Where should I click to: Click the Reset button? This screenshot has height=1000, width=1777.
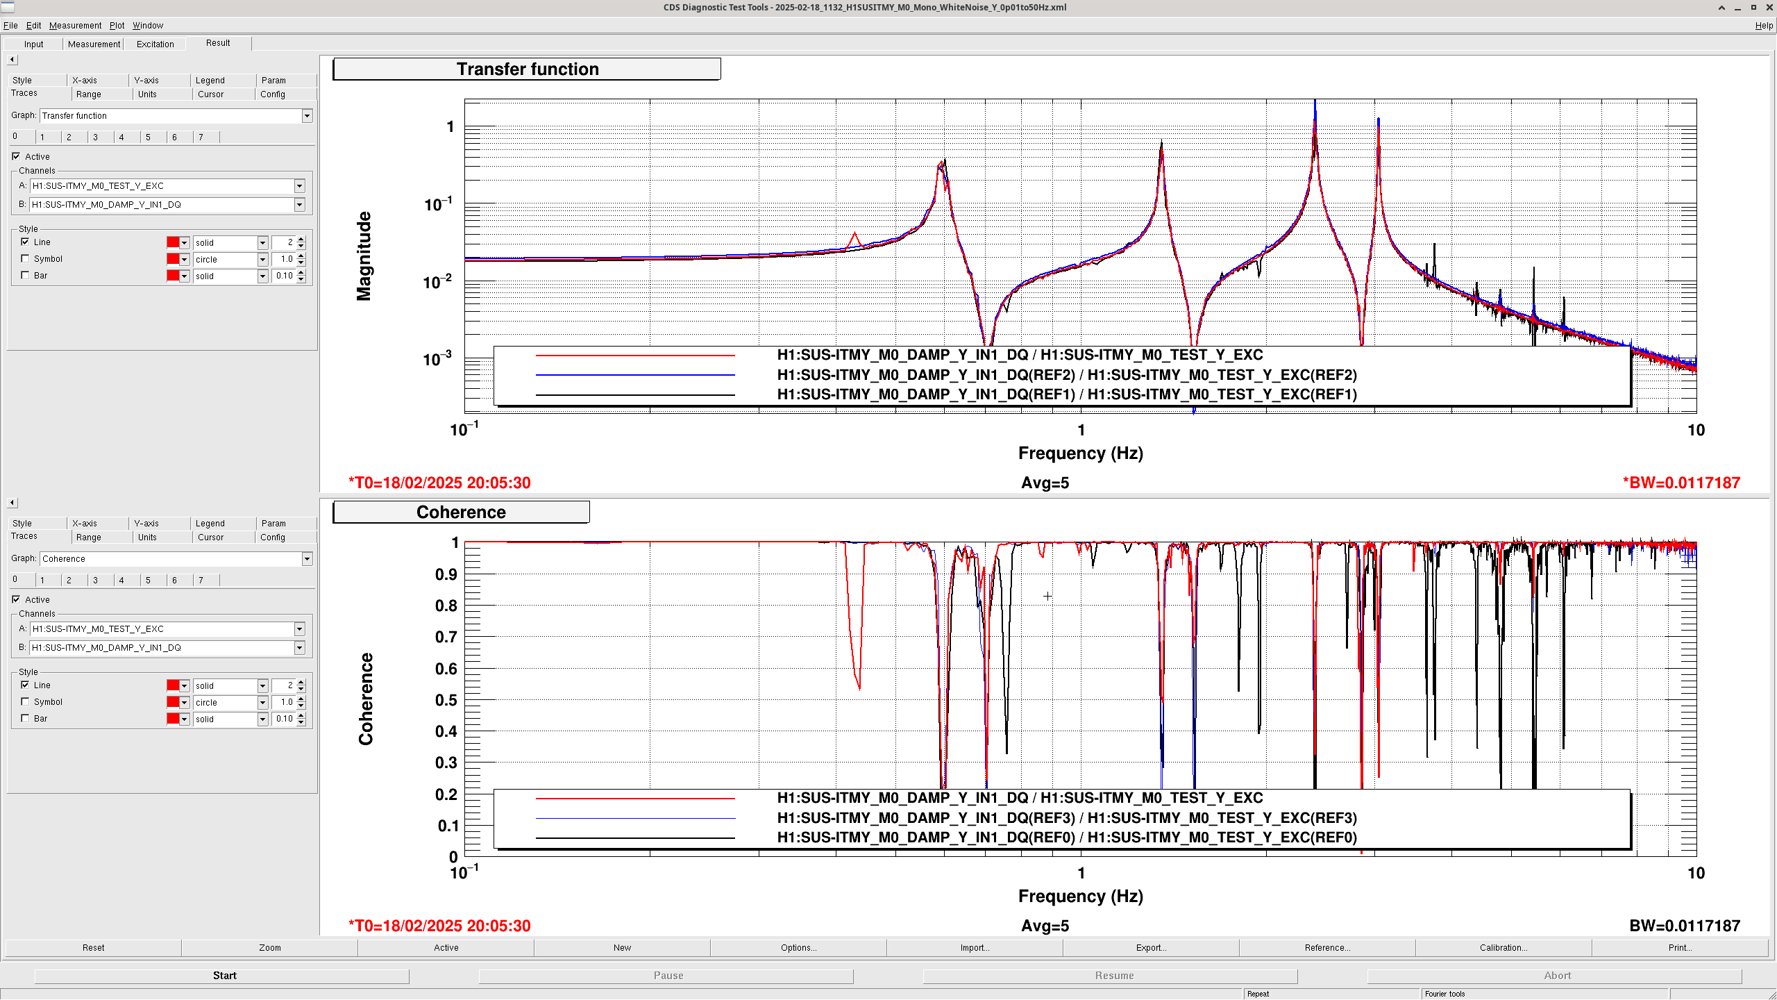(x=94, y=948)
